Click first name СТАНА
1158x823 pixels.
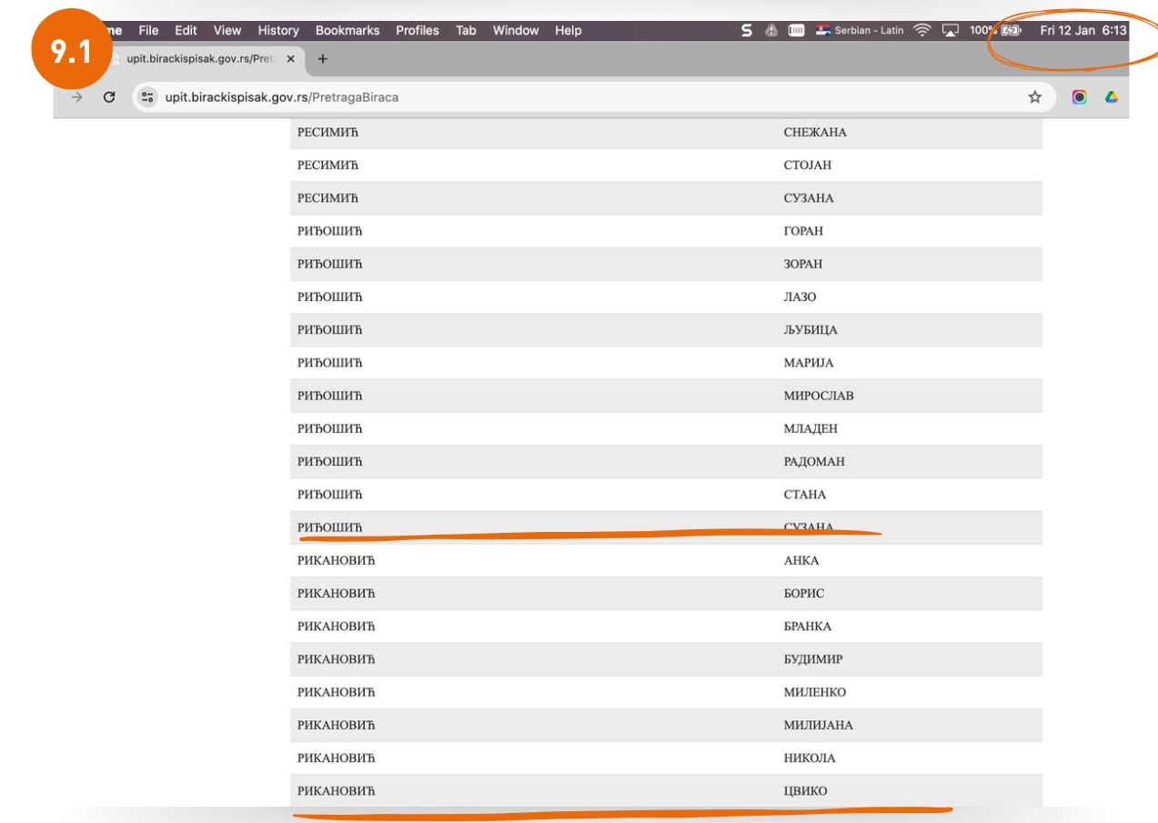805,495
